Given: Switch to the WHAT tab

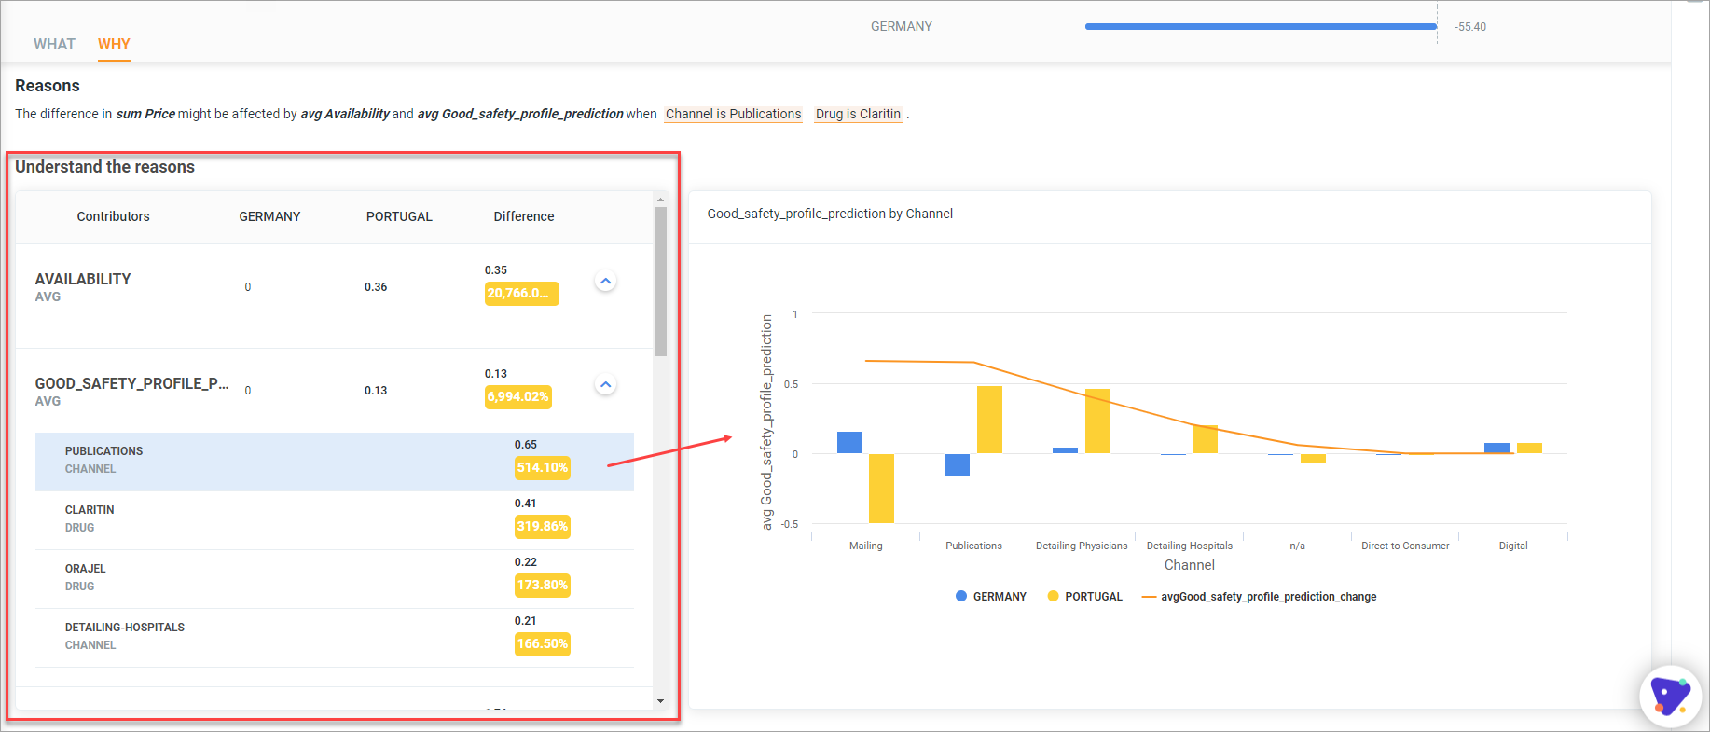Looking at the screenshot, I should click(54, 44).
